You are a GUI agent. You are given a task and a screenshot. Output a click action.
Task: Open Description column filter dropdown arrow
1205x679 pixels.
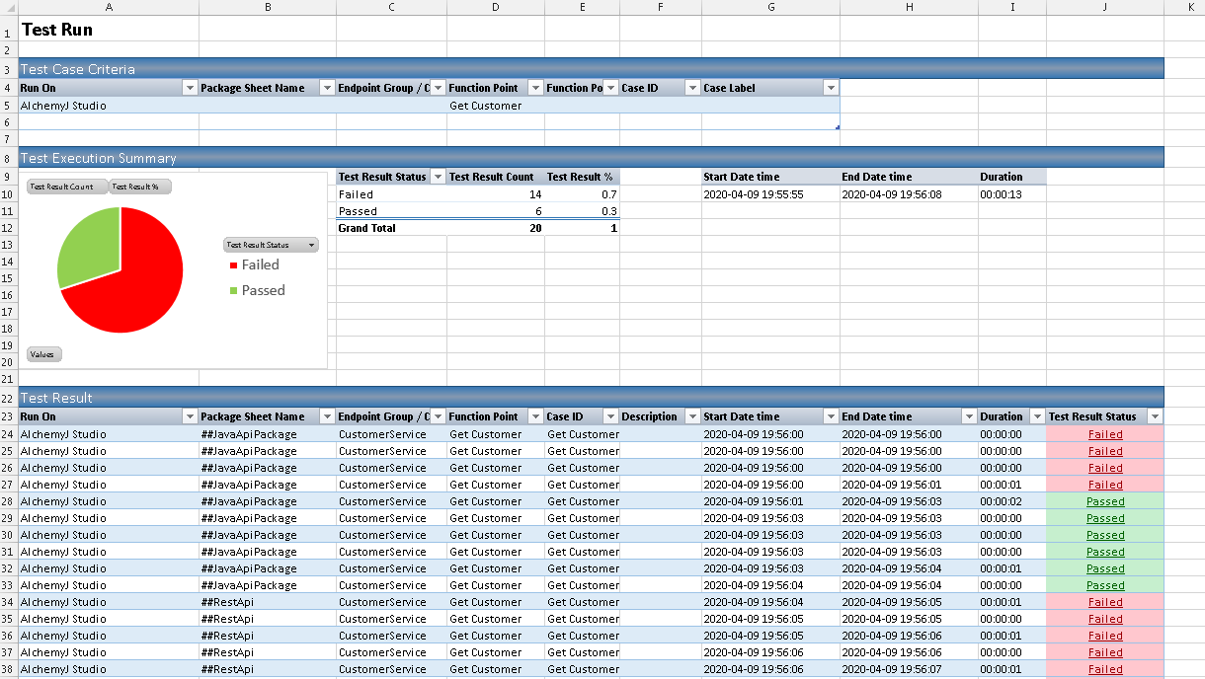click(692, 416)
